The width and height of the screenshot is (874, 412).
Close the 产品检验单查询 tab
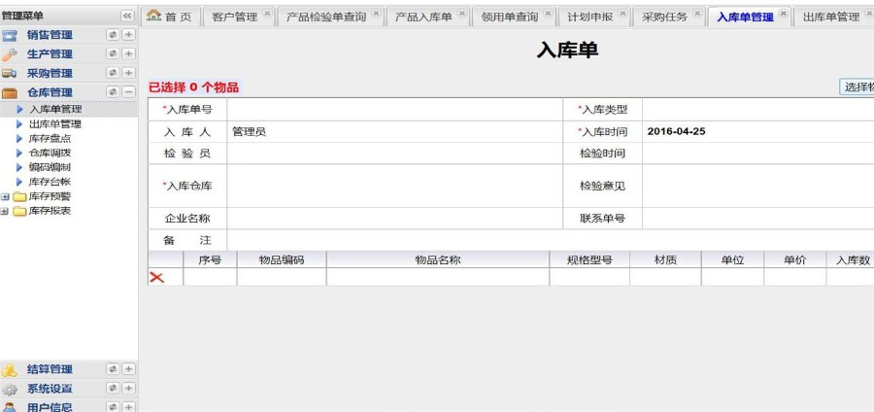point(376,14)
